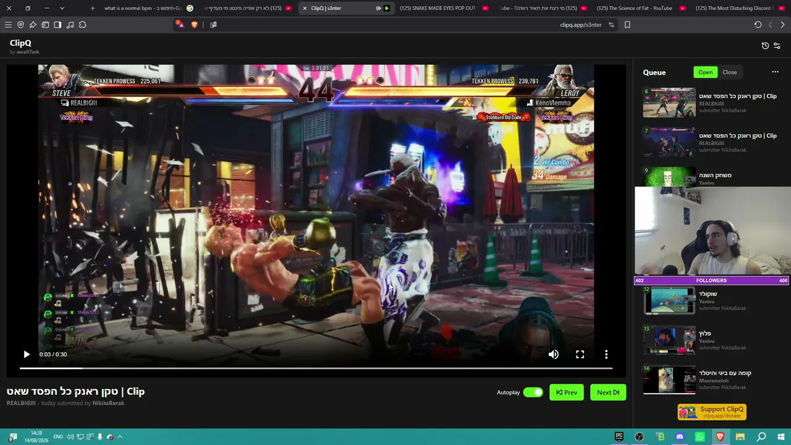Viewport: 791px width, 445px height.
Task: Open Epic Games Launcher from the taskbar
Action: point(619,437)
